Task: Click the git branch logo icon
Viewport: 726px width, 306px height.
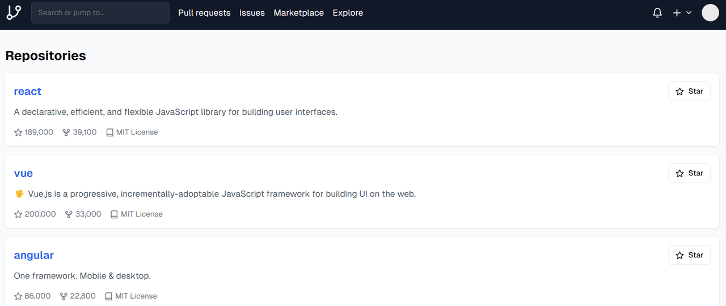Action: point(14,12)
